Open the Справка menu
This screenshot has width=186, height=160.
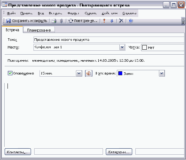tap(129, 13)
